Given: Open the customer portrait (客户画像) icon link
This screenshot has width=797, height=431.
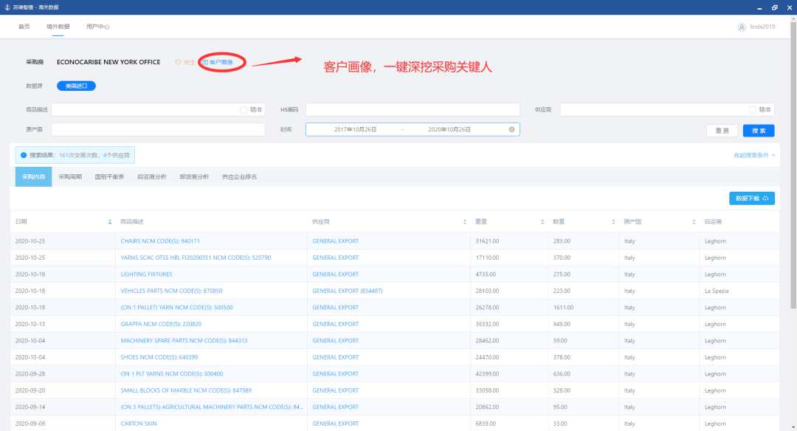Looking at the screenshot, I should point(218,62).
